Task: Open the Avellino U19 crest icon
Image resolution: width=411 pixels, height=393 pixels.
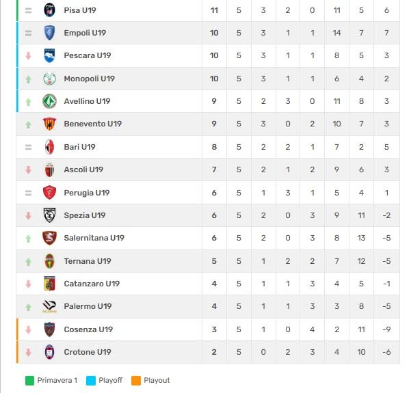Action: (49, 101)
